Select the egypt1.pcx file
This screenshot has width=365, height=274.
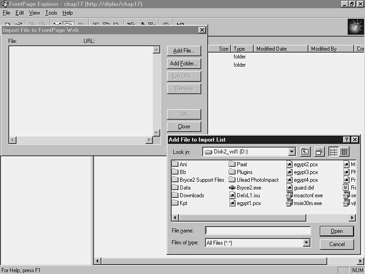coord(245,203)
